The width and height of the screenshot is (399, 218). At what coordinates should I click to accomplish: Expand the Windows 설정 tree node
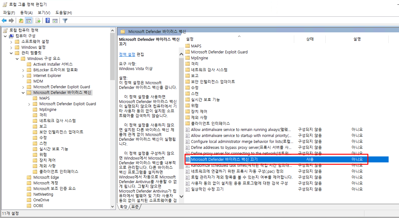click(11, 47)
